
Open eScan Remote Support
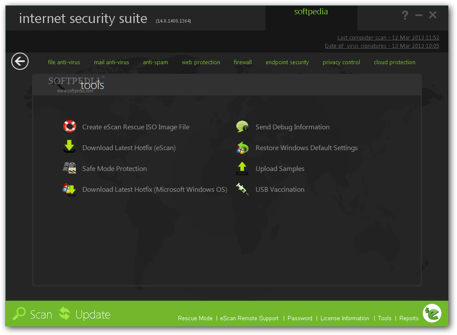pos(249,319)
